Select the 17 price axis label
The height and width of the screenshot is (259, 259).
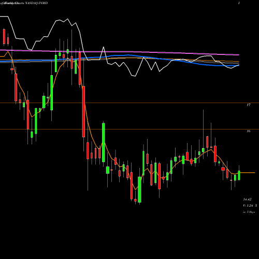(249, 105)
